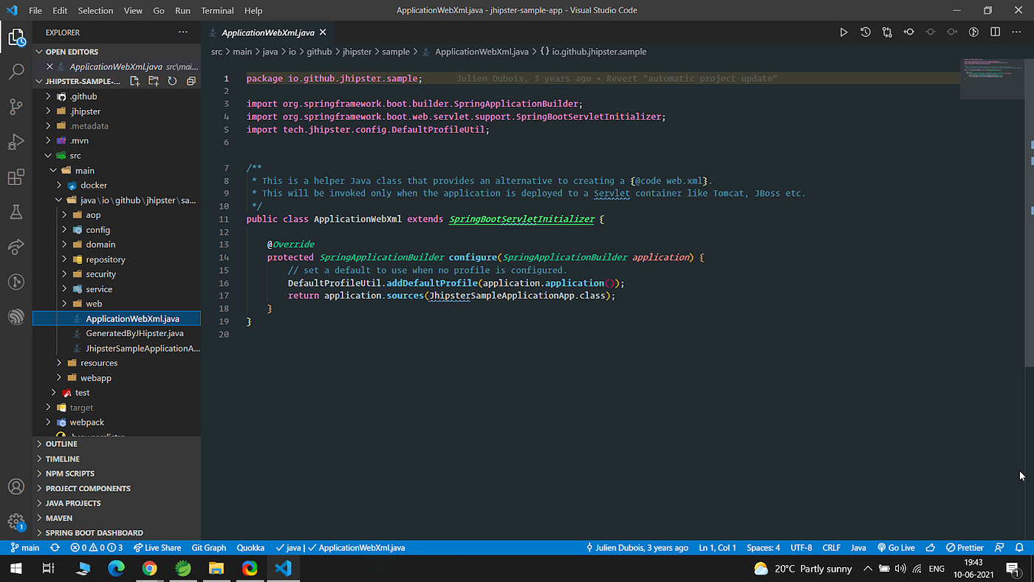
Task: Open the Testing (beaker) view
Action: click(x=16, y=212)
